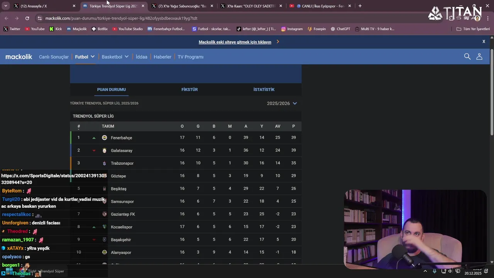Open the mackolik search icon
Image resolution: width=494 pixels, height=278 pixels.
coord(467,57)
